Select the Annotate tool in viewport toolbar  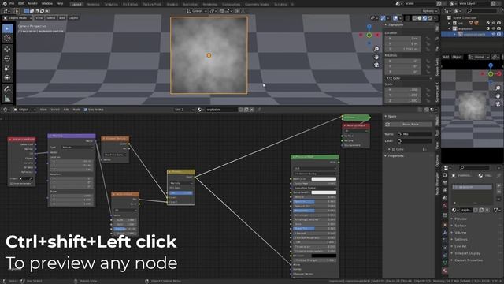(x=7, y=88)
